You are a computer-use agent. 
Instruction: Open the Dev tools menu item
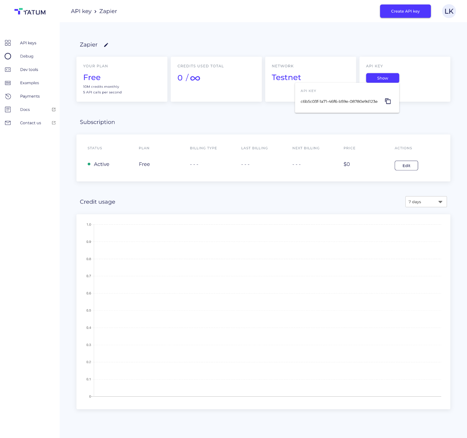pos(29,69)
